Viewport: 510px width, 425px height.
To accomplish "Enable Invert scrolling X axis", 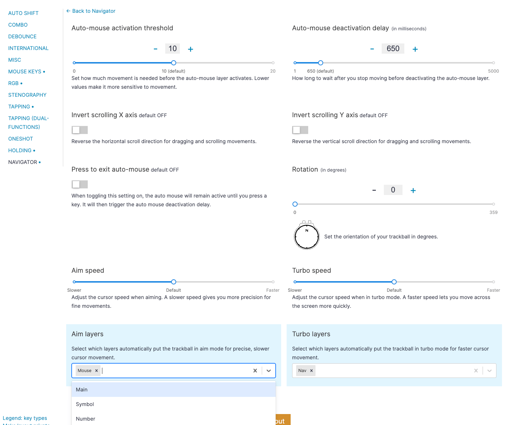I will 79,130.
